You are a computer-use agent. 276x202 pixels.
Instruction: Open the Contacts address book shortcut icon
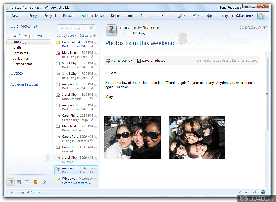(27, 182)
